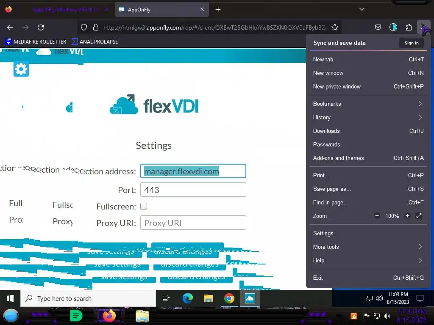Click the local blue orb start button
This screenshot has width=434, height=325.
pos(11,316)
